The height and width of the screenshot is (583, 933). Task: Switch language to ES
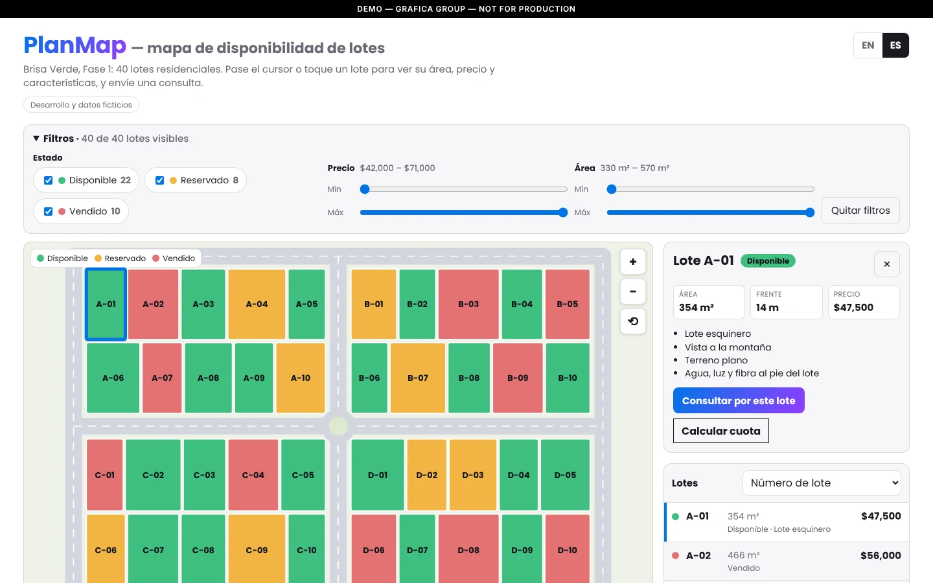895,45
